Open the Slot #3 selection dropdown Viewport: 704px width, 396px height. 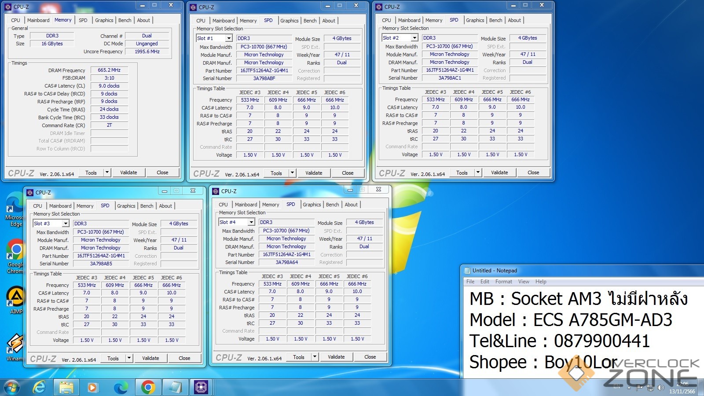coord(65,224)
